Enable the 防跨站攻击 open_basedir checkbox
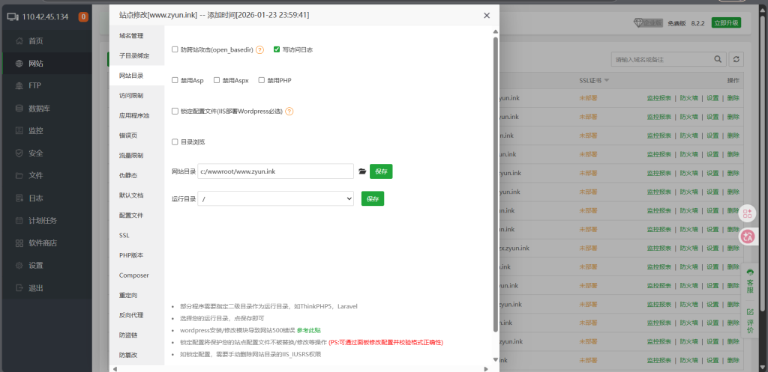Screen dimensions: 768x372 coord(175,49)
